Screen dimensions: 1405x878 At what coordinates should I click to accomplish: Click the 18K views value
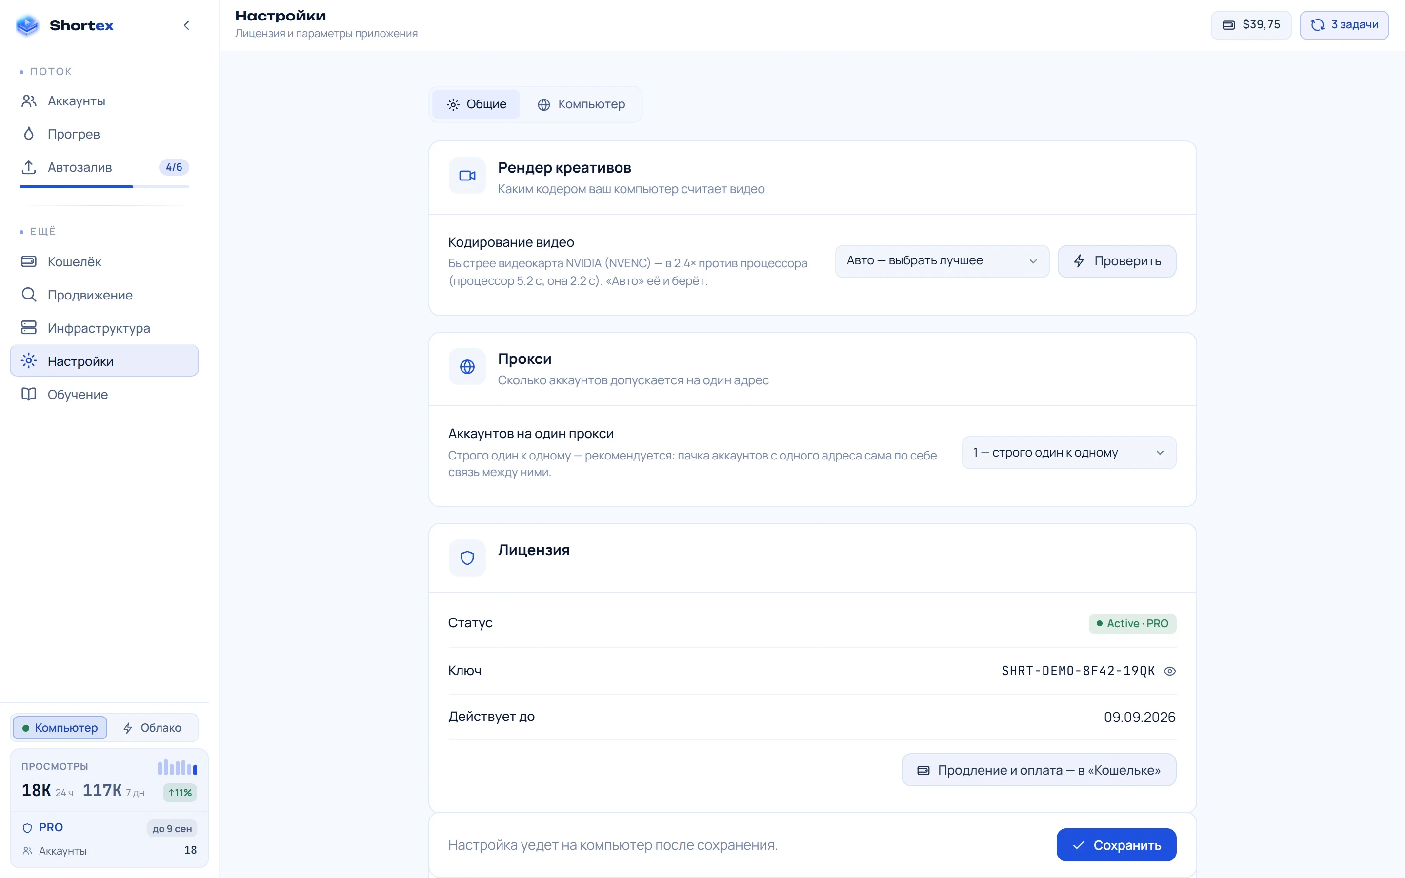pos(36,790)
